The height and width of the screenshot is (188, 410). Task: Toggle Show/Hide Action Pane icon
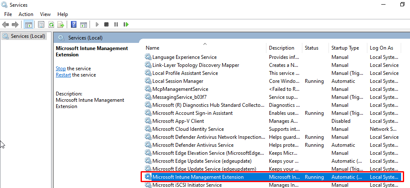pos(84,24)
